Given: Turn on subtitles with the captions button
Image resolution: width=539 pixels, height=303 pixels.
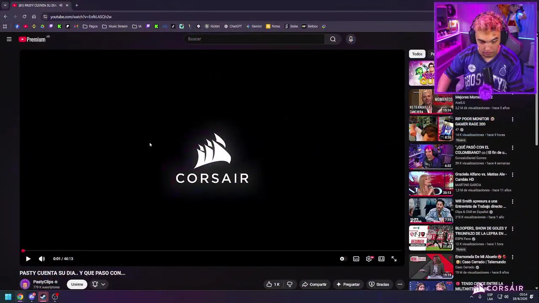Looking at the screenshot, I should tap(356, 259).
